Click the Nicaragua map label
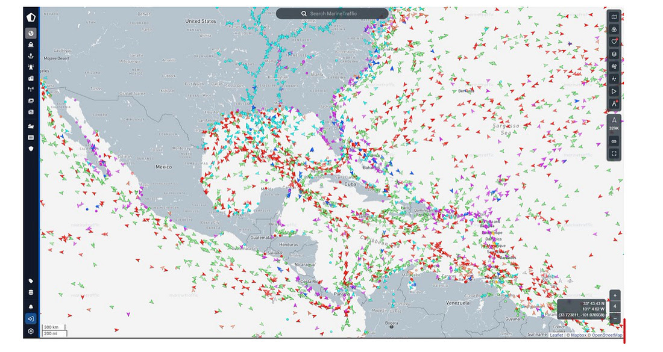This screenshot has height=352, width=663. [x=304, y=265]
